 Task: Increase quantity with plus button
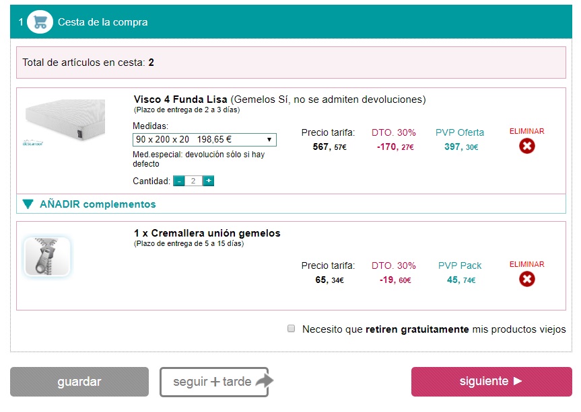click(209, 181)
